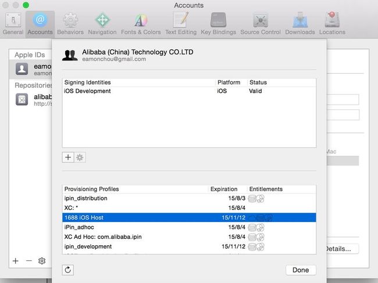The width and height of the screenshot is (378, 283).
Task: Click entitlements icons for ipin_distribution
Action: [x=256, y=199]
